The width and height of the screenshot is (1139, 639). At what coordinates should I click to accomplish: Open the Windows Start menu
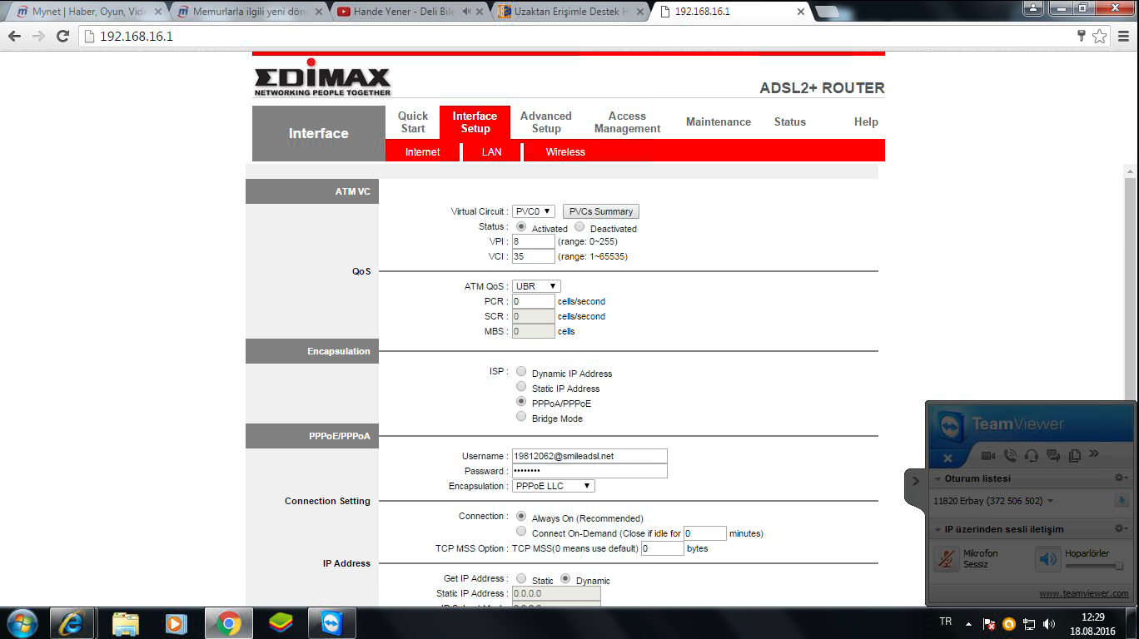point(22,622)
